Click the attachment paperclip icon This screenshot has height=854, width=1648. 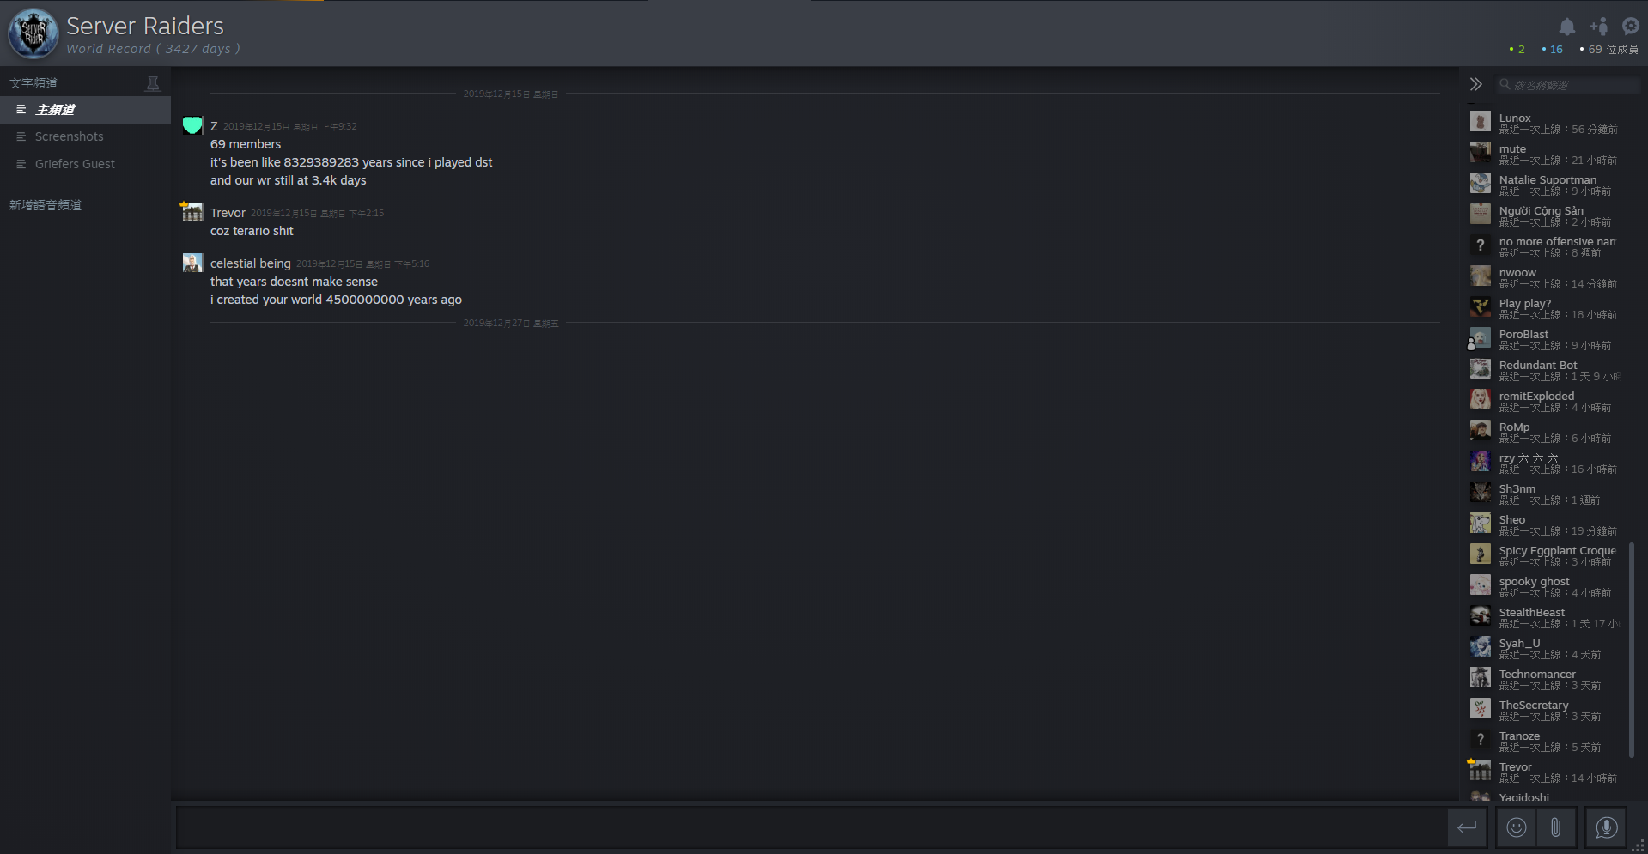point(1555,827)
